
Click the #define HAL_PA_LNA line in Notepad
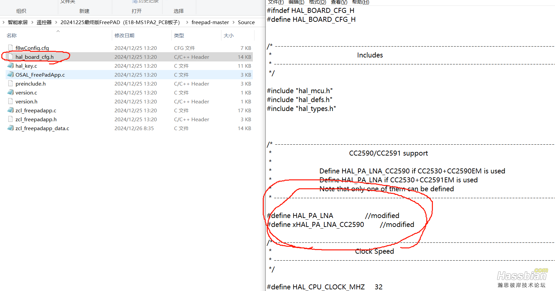333,216
